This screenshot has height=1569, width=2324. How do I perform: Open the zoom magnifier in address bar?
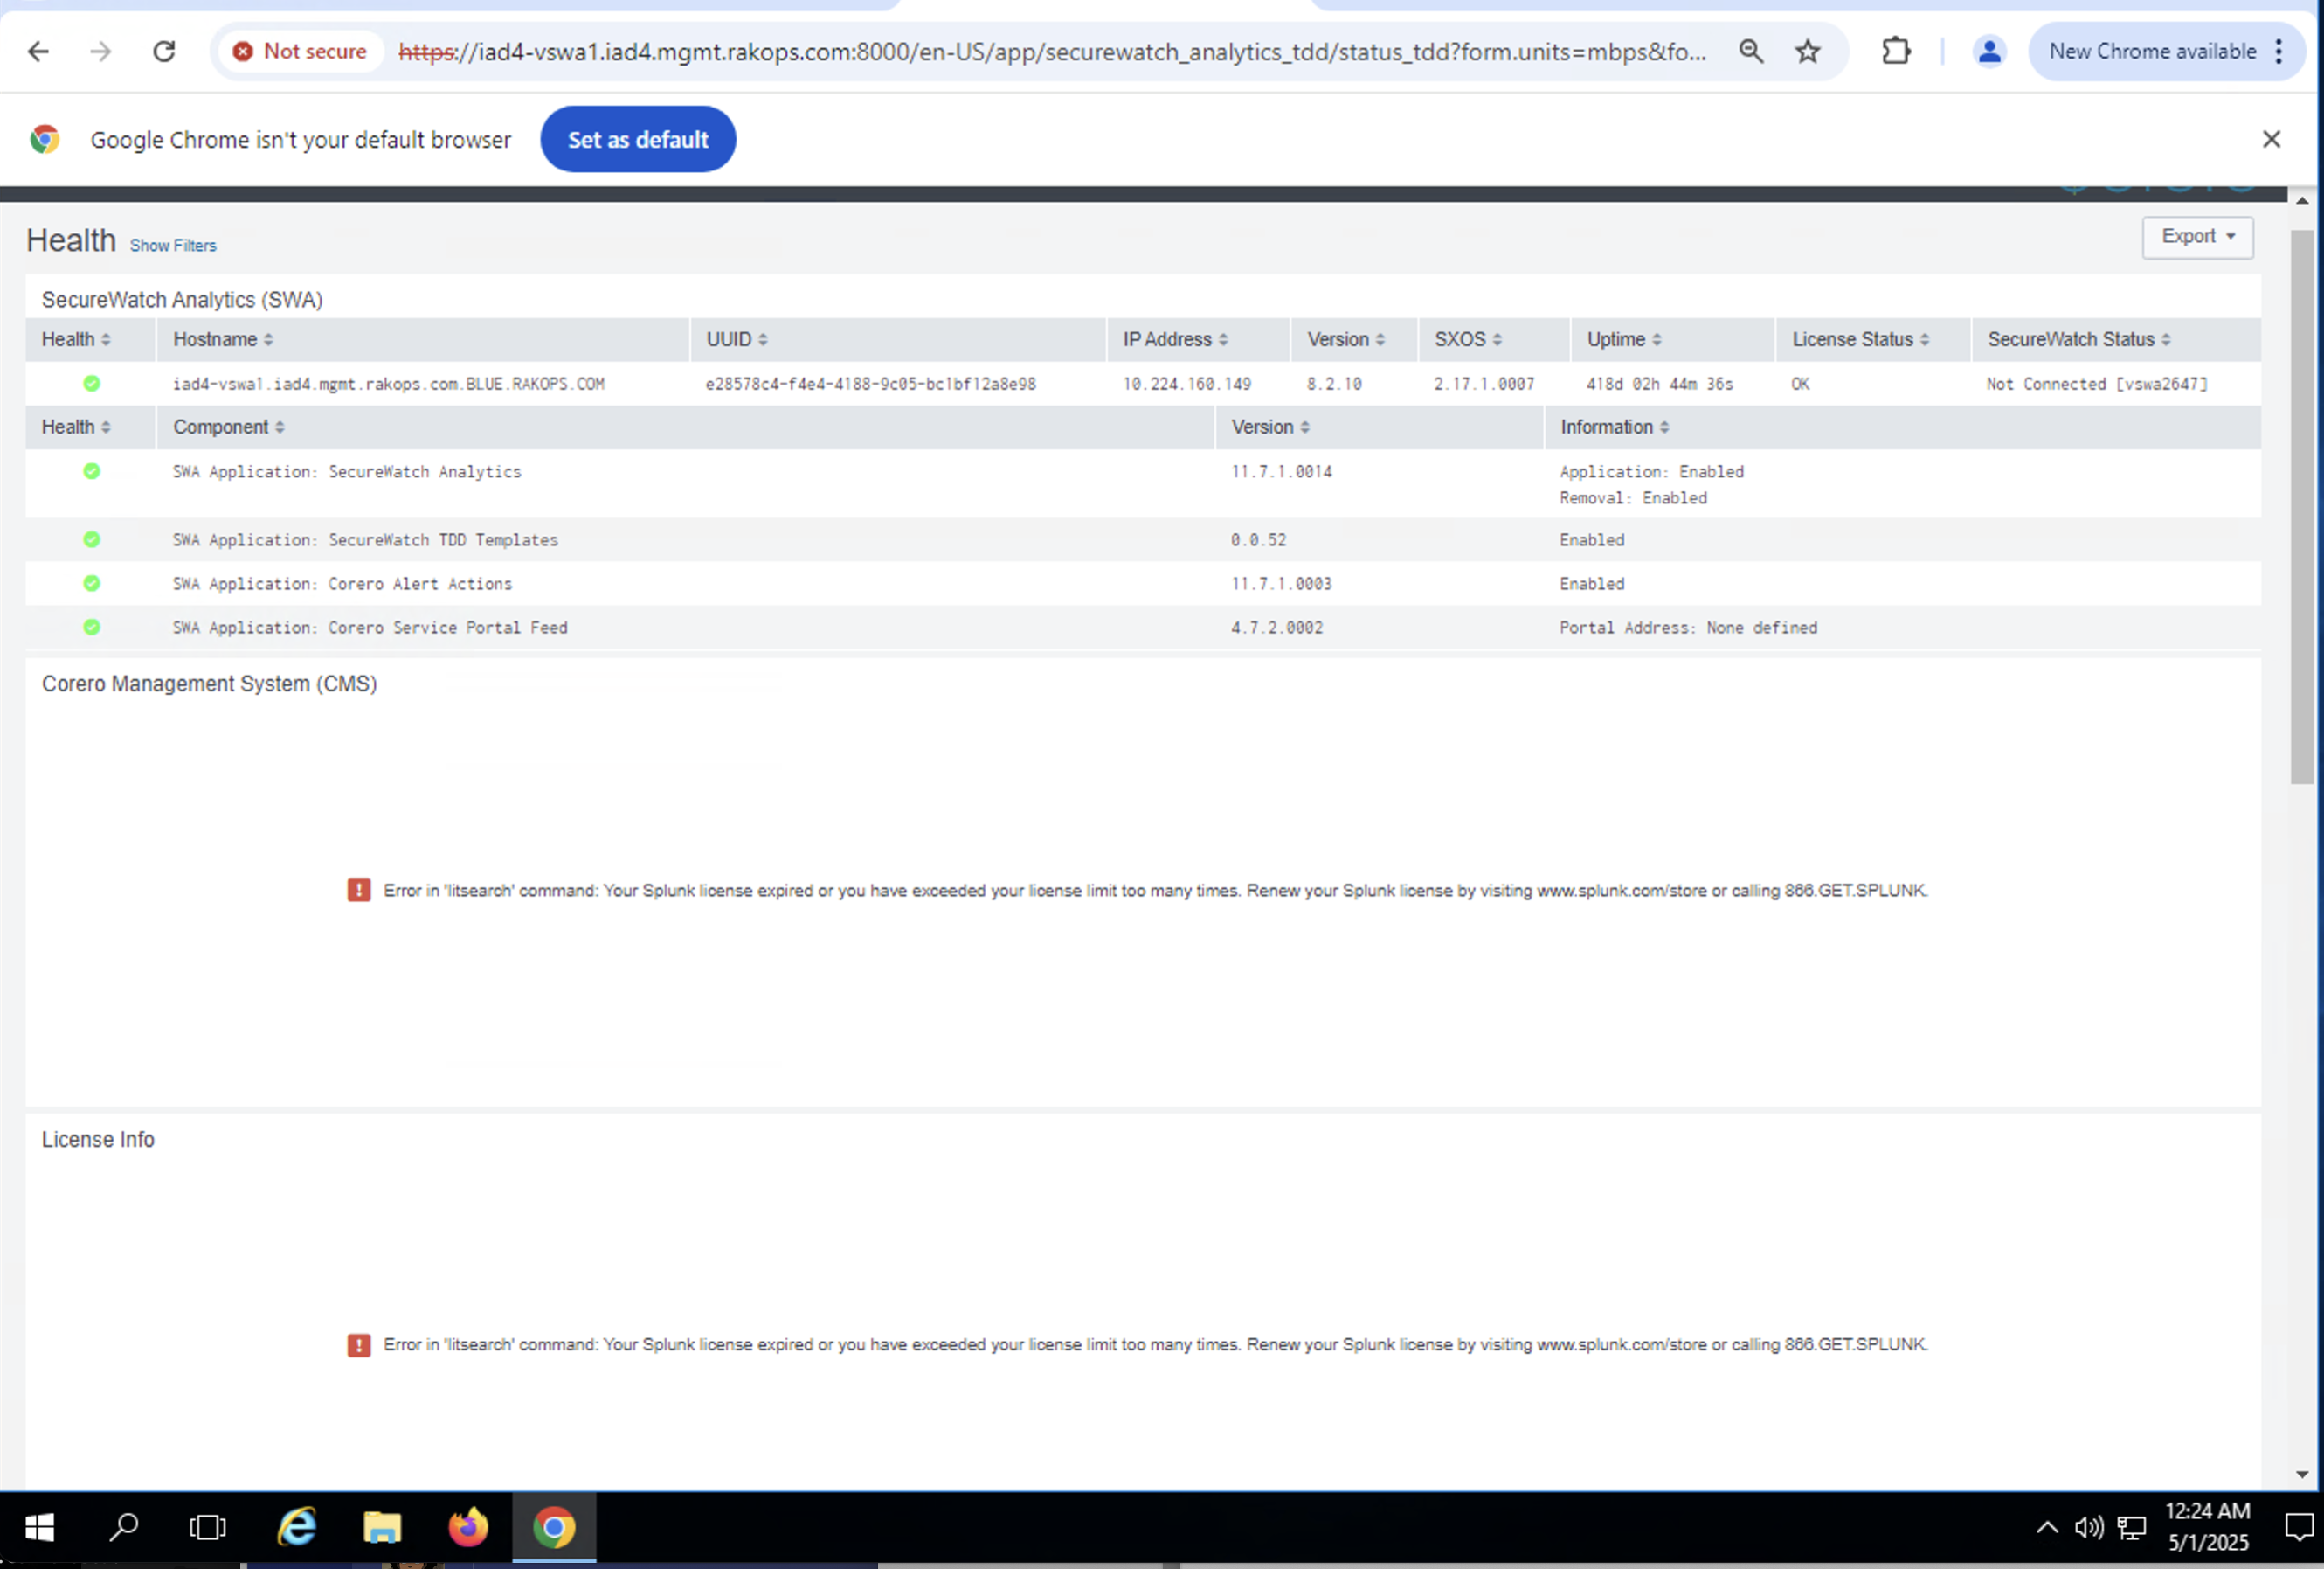(x=1751, y=51)
